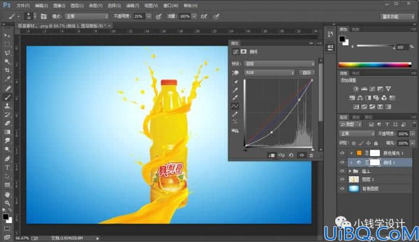Switch to the Swatches tab beside Color
This screenshot has height=242, width=419.
[x=355, y=29]
